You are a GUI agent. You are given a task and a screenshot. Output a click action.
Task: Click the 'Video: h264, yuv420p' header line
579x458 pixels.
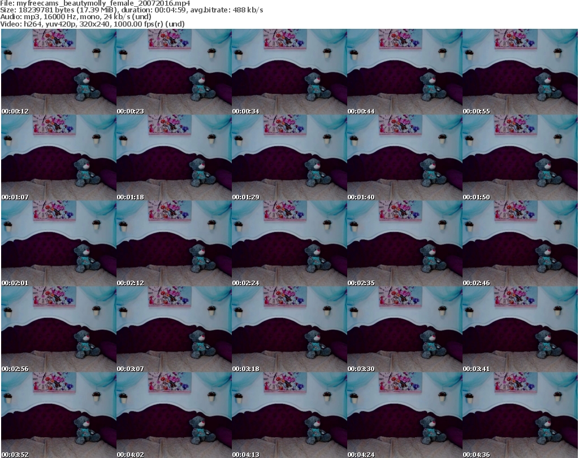(92, 24)
